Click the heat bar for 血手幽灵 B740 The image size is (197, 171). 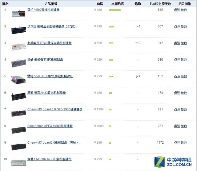tap(111, 43)
